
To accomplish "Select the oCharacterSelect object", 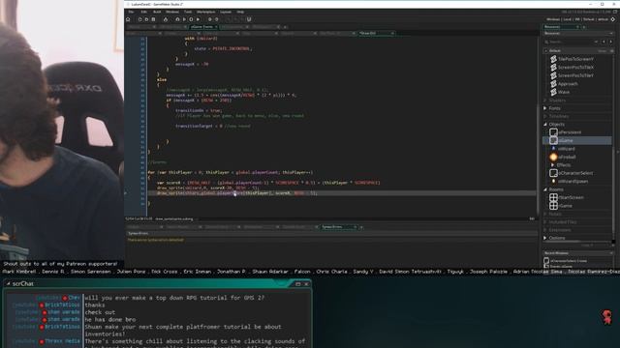I will 572,173.
